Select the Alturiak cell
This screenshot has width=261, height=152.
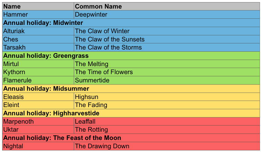click(38, 31)
